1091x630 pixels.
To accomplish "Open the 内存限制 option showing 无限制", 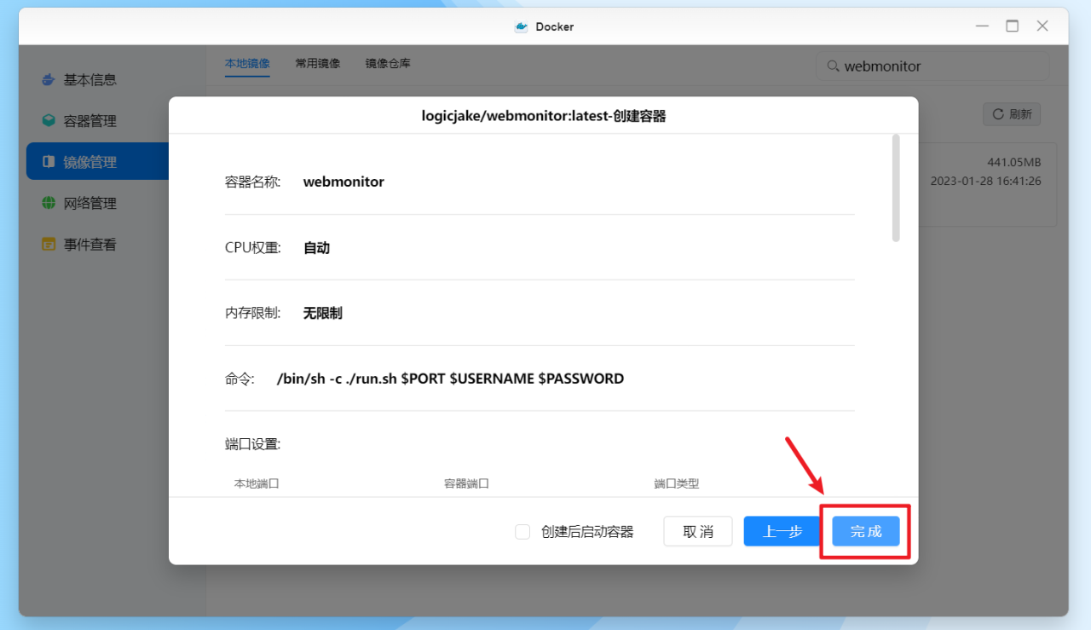I will pos(322,313).
